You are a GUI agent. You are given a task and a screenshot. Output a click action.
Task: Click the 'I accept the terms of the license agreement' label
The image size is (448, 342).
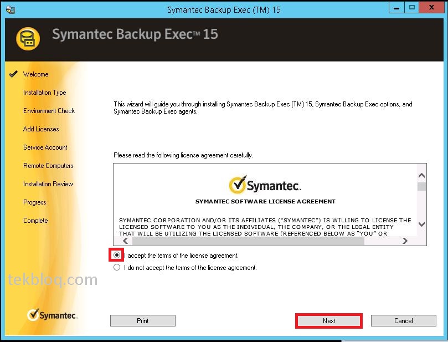point(181,256)
